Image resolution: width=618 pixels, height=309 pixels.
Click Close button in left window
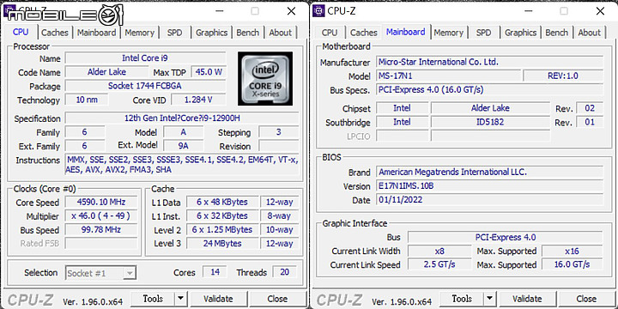point(277,299)
